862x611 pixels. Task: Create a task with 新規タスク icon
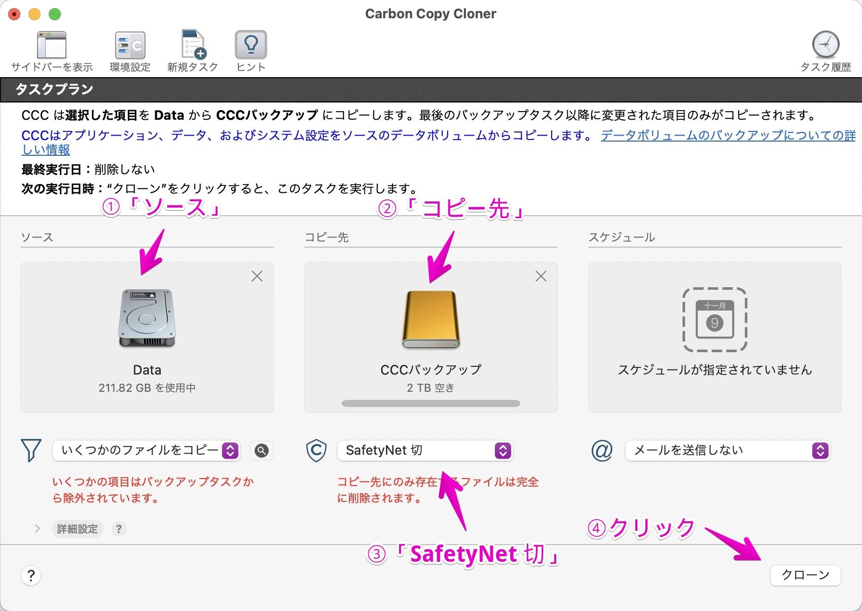(x=193, y=45)
